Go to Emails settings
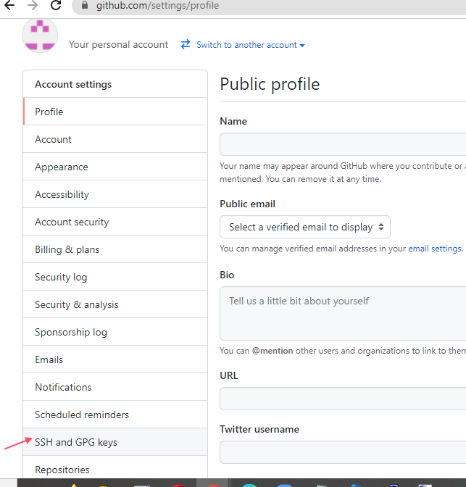This screenshot has width=466, height=487. pyautogui.click(x=115, y=359)
